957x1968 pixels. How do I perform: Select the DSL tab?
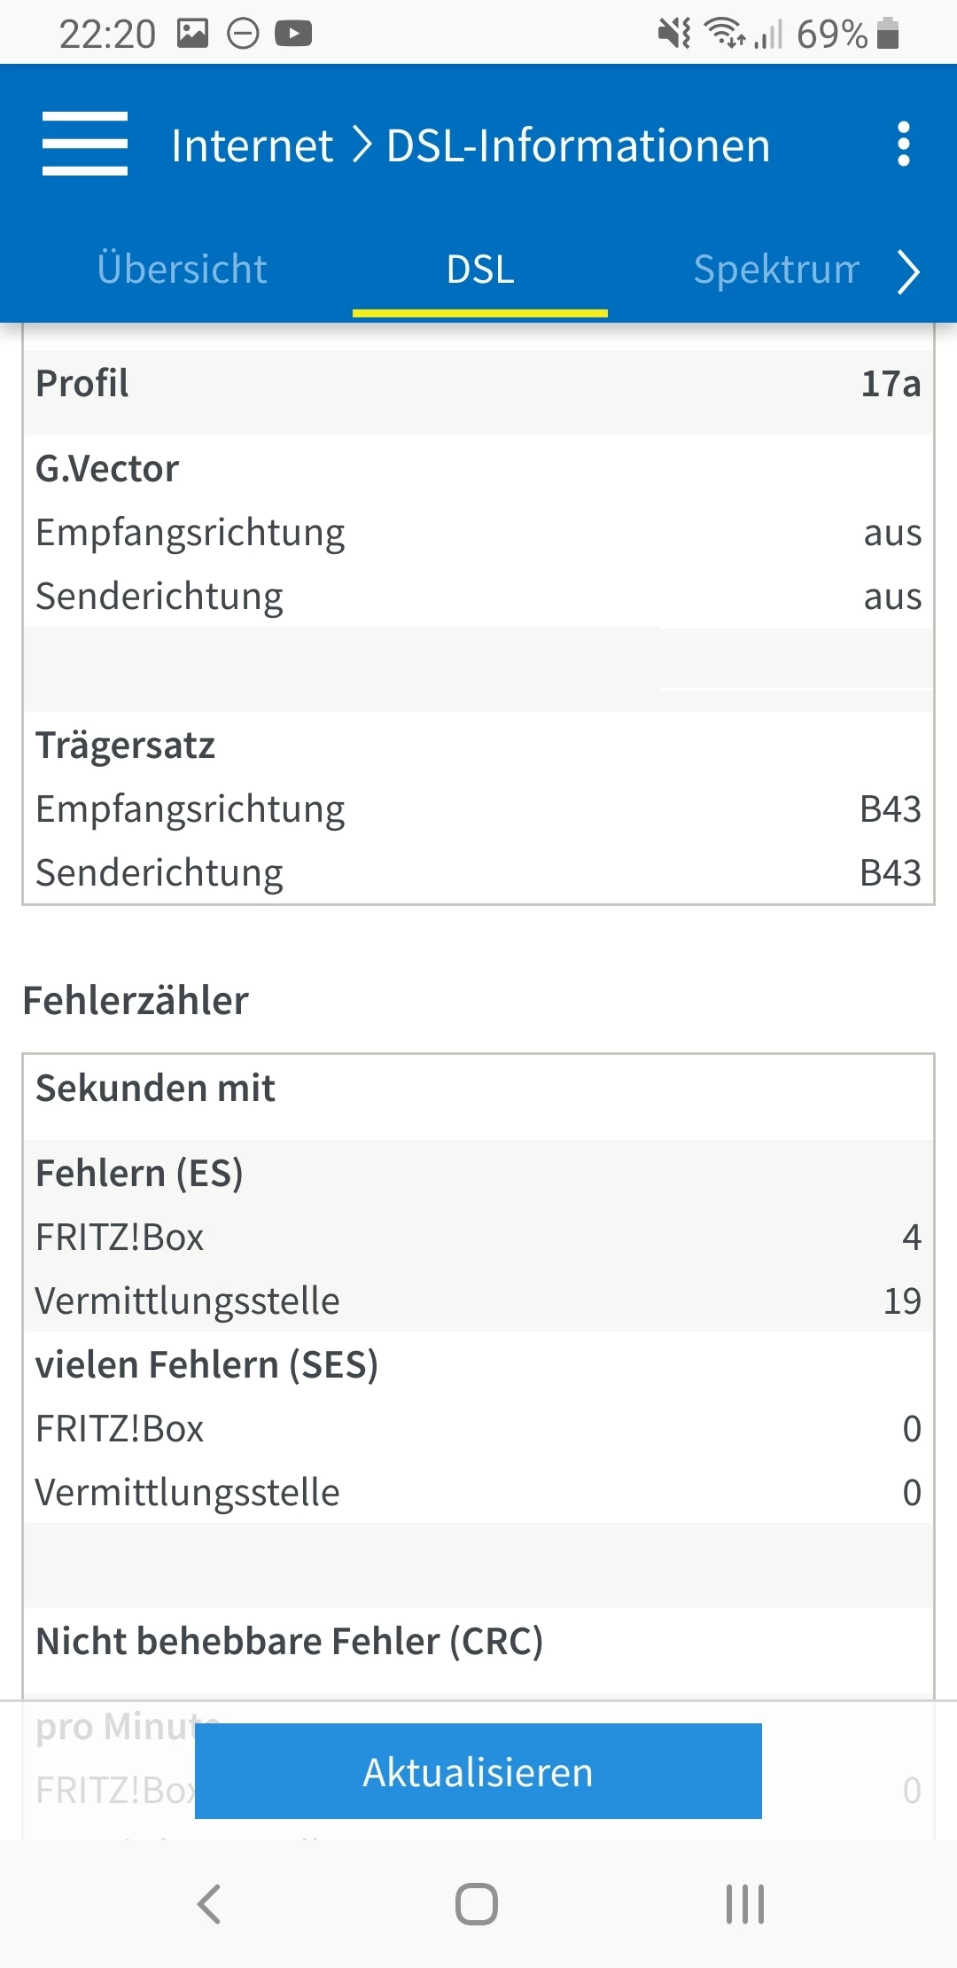click(480, 269)
